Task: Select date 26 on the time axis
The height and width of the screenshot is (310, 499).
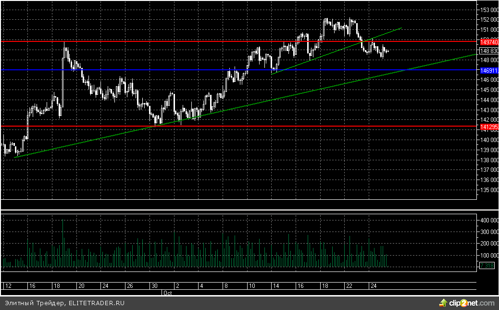Action: [x=129, y=286]
